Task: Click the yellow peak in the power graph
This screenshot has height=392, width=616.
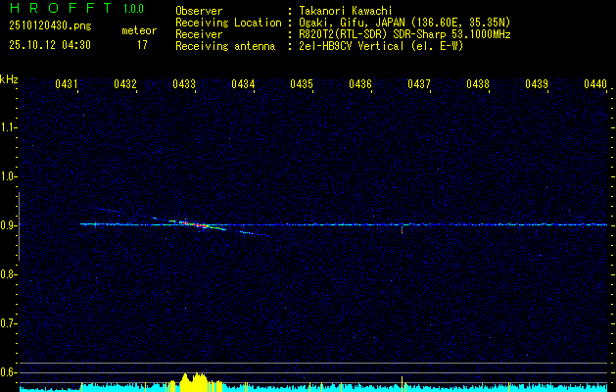Action: [192, 381]
